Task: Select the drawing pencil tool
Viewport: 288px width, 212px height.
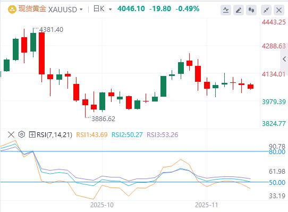Action: pyautogui.click(x=239, y=10)
